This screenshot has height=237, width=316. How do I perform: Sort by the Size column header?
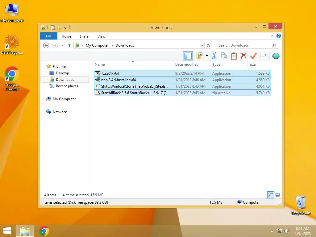click(x=260, y=64)
